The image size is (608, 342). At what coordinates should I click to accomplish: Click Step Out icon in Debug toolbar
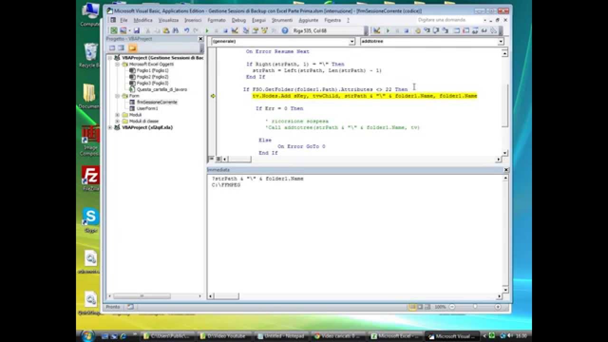coord(445,30)
